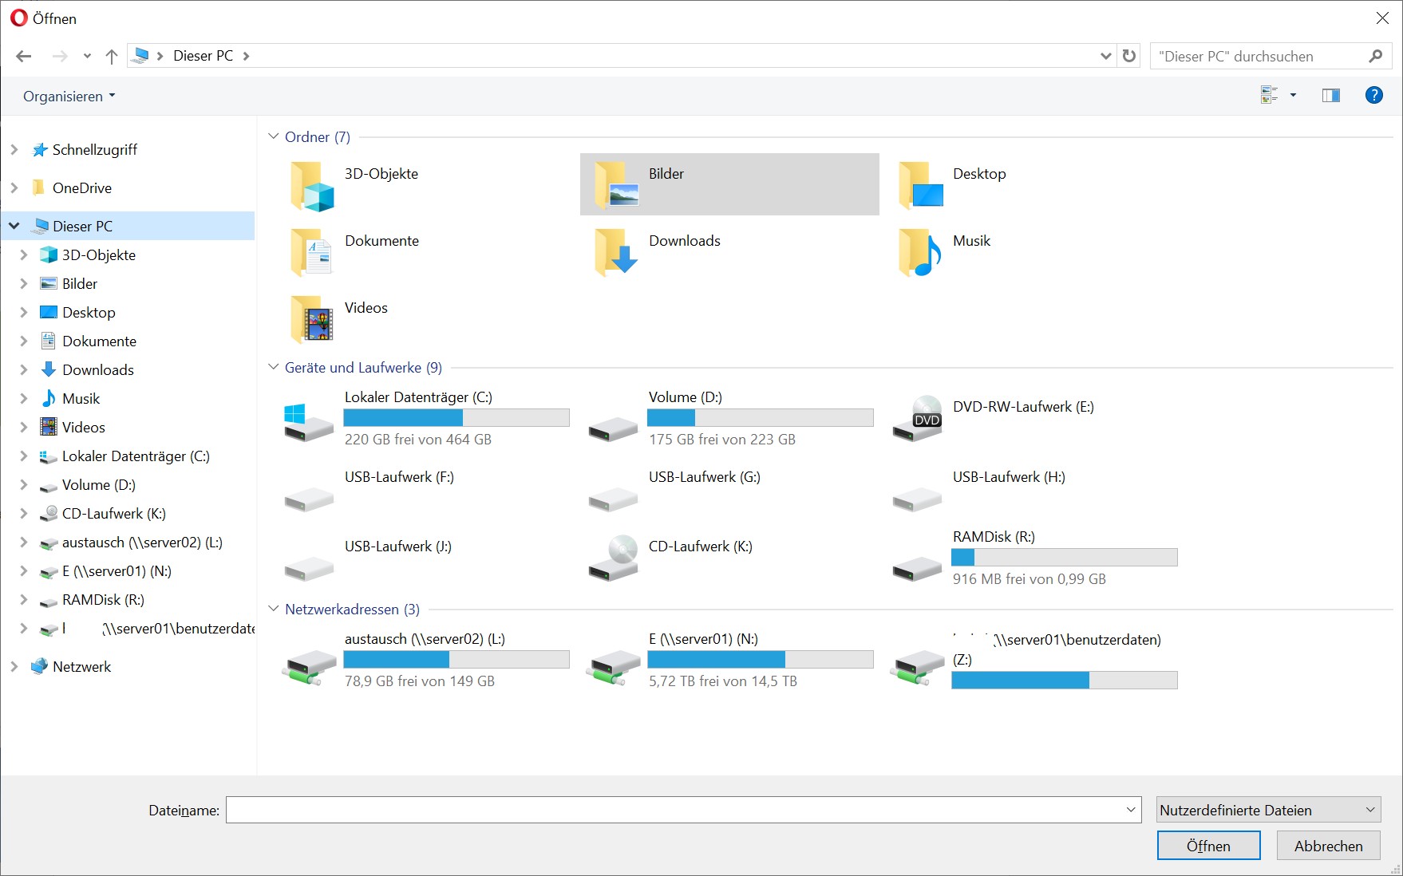This screenshot has width=1403, height=876.
Task: Refresh the Dieser PC location
Action: tap(1129, 56)
